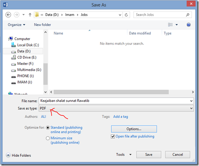Viewport: 199px width, 166px height.
Task: Open PHONE (I:) drive
Action: click(x=25, y=76)
